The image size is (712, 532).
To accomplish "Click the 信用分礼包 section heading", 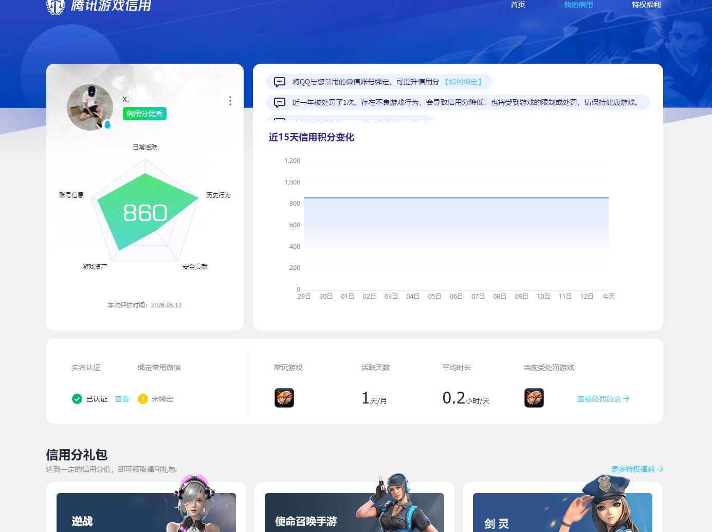I will (x=77, y=455).
